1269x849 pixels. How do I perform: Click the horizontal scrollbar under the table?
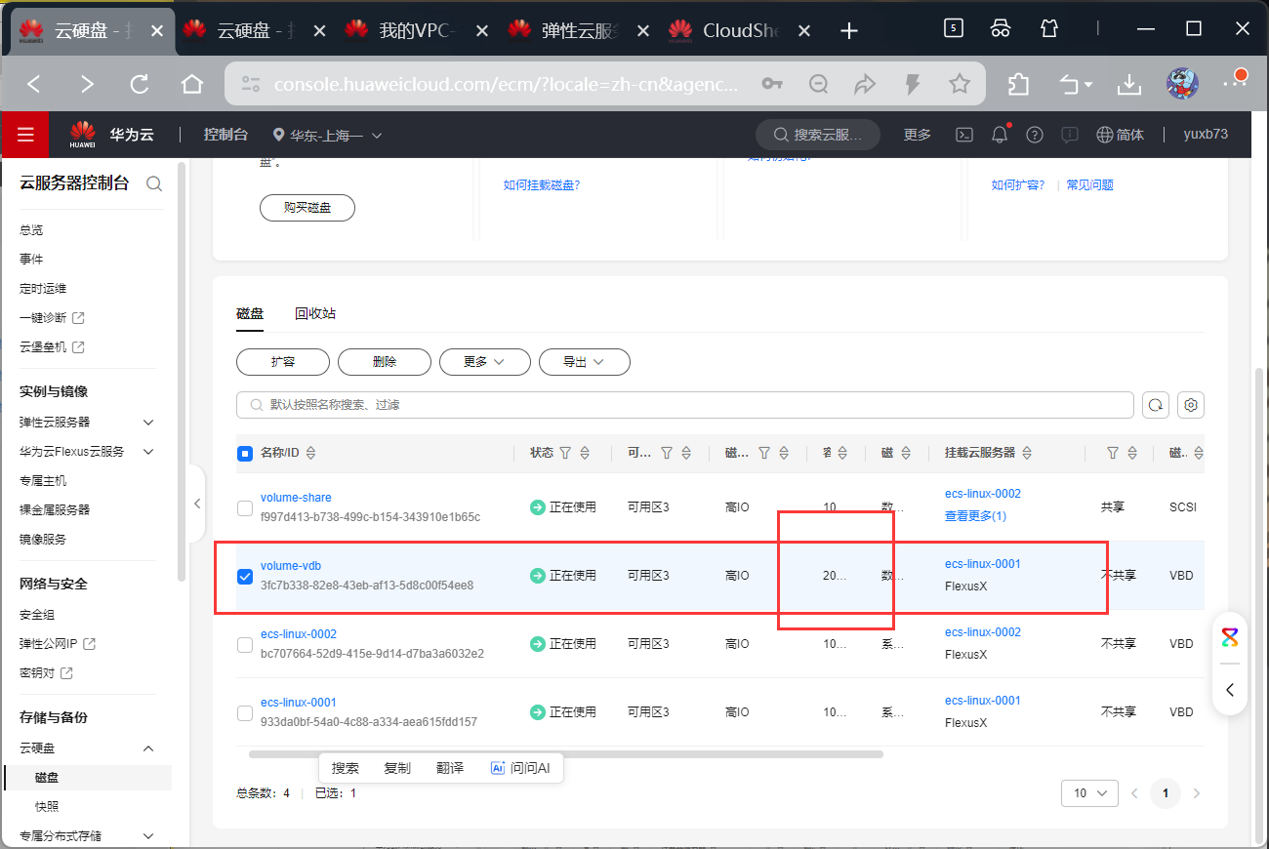point(566,754)
